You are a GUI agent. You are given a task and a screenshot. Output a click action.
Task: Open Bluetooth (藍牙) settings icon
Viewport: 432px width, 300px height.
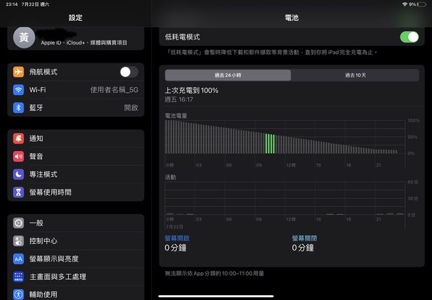click(18, 107)
